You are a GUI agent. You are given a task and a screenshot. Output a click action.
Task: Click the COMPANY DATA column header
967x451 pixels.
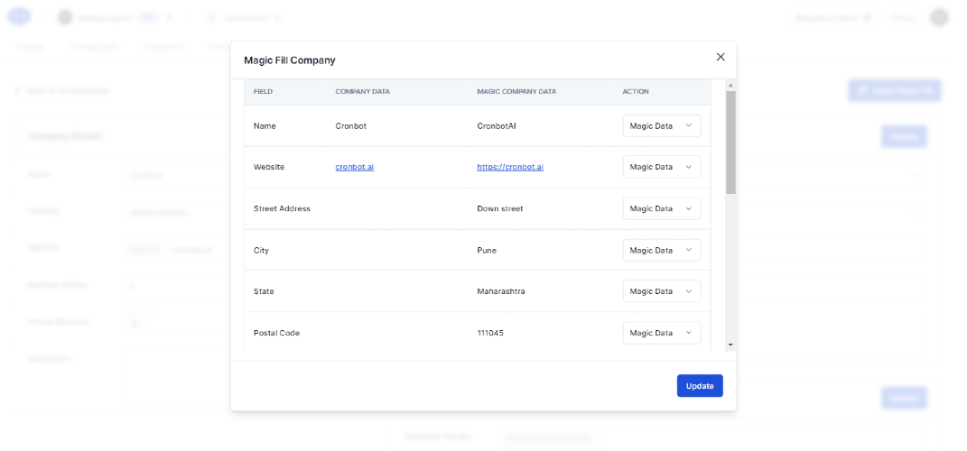pyautogui.click(x=363, y=91)
